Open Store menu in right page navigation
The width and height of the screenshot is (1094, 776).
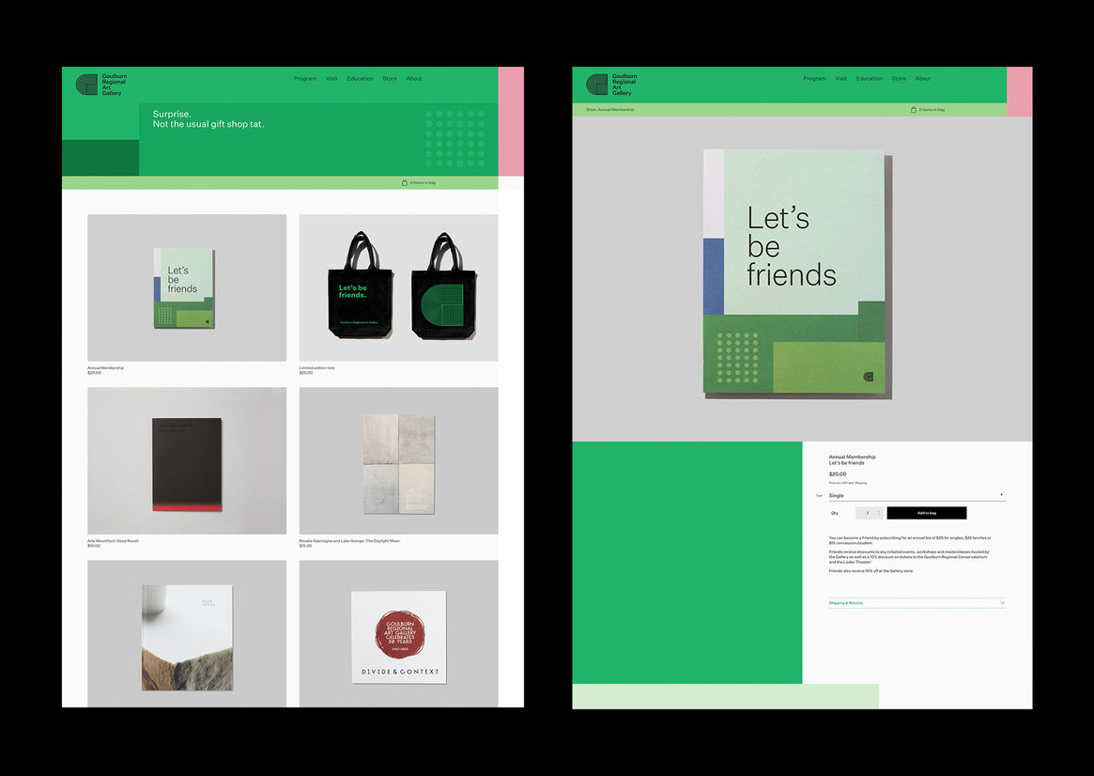click(899, 79)
